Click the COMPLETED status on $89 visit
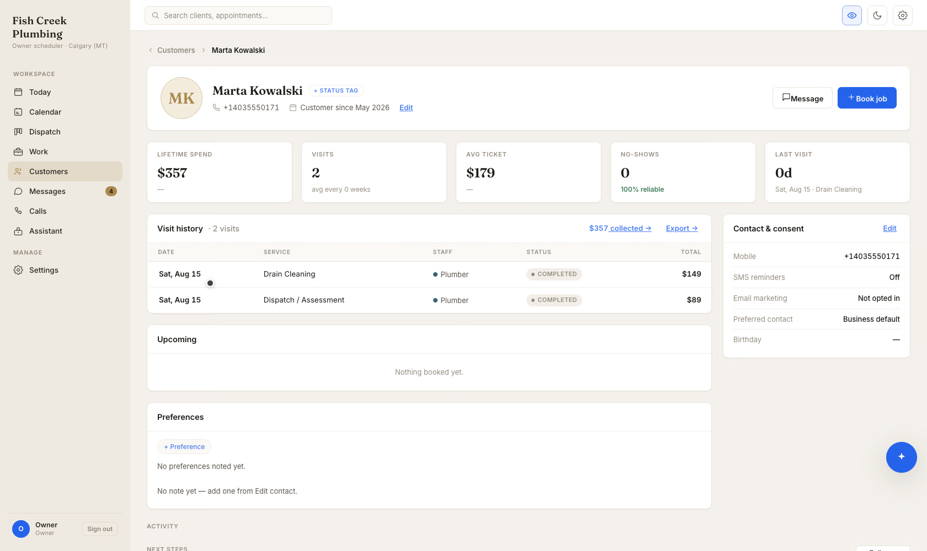The width and height of the screenshot is (927, 551). click(554, 300)
